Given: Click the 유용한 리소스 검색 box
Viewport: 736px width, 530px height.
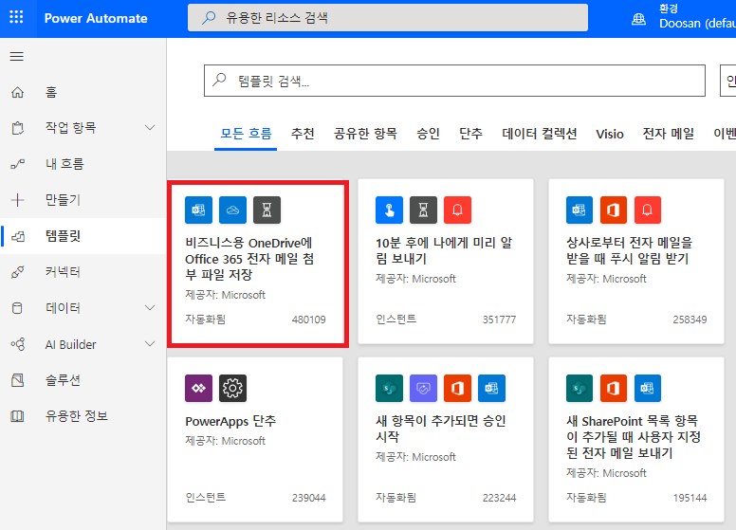Looking at the screenshot, I should 388,18.
